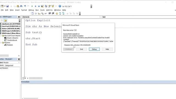Click the Quick Info icon
Image resolution: width=176 pixels, height=99 pixels.
[39, 13]
